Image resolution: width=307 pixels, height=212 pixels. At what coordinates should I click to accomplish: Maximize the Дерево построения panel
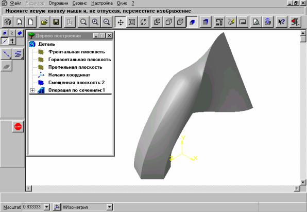point(102,36)
